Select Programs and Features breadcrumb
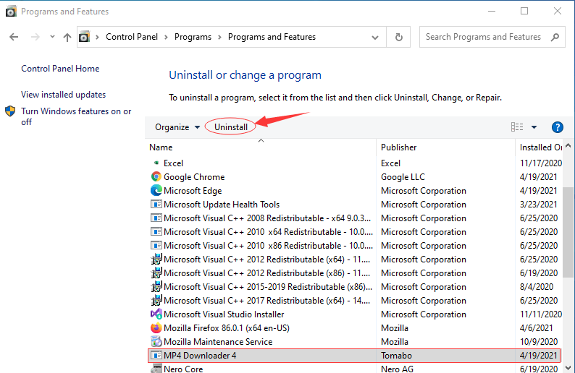This screenshot has height=373, width=575. pyautogui.click(x=272, y=37)
